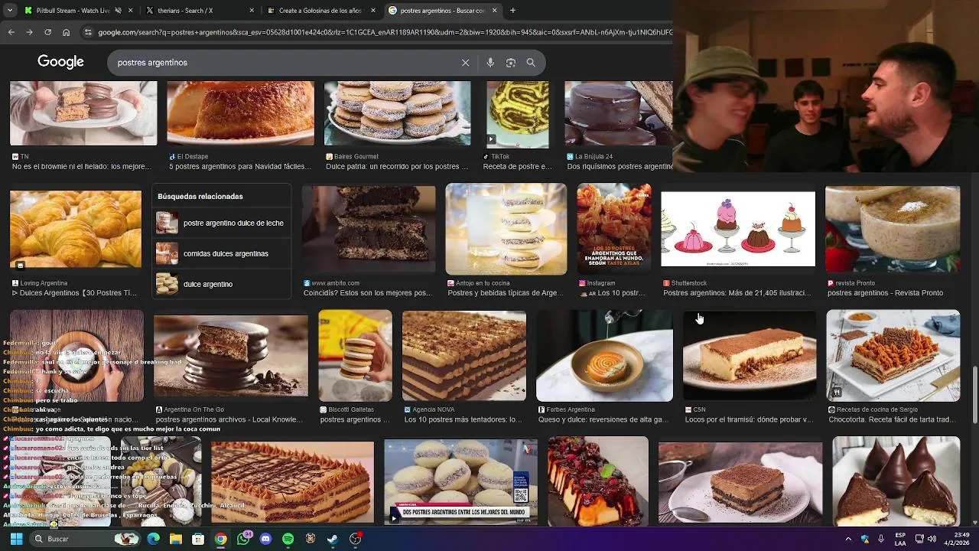Open Biscotti Galletas result caption
The image size is (979, 551).
(x=354, y=419)
